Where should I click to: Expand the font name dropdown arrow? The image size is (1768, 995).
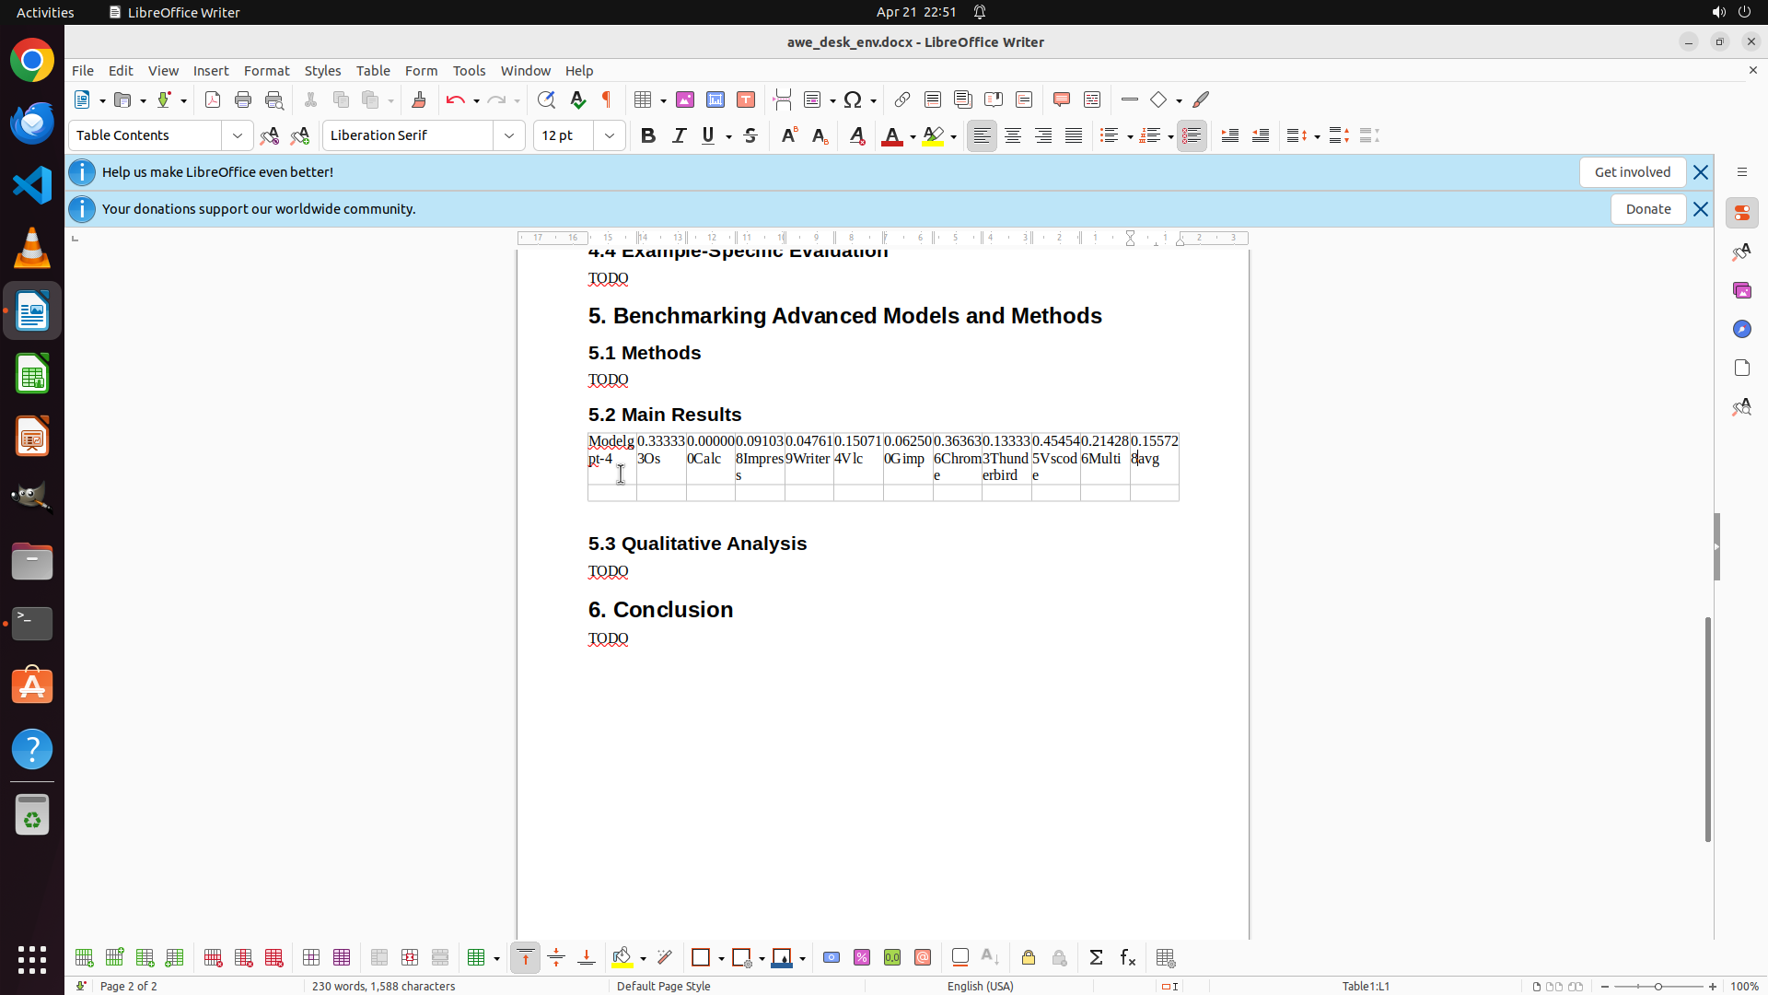pyautogui.click(x=509, y=135)
